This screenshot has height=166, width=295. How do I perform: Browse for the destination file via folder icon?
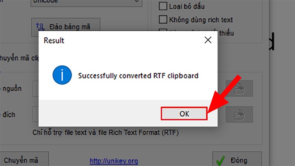tap(239, 114)
